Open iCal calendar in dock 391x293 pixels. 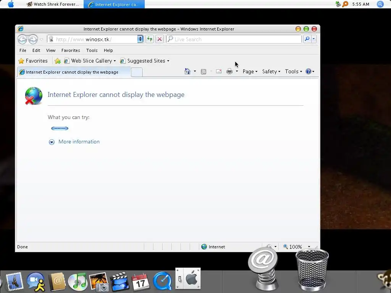141,282
